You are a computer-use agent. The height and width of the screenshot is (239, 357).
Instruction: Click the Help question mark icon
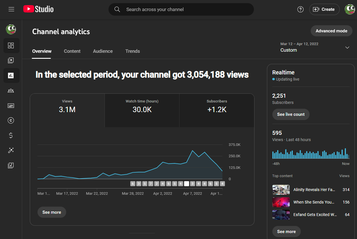(x=300, y=9)
